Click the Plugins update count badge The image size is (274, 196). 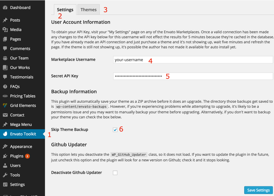(27, 156)
